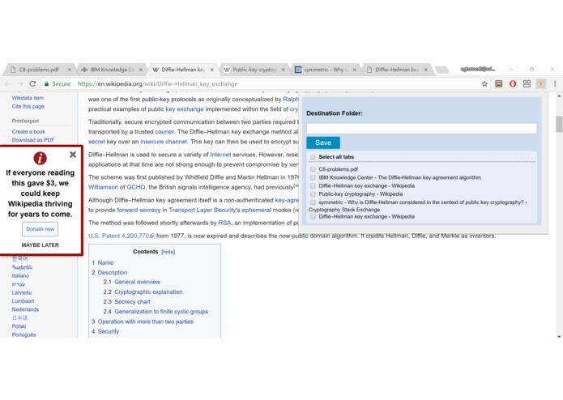
Task: Switch language to Italiano
Action: tap(20, 276)
